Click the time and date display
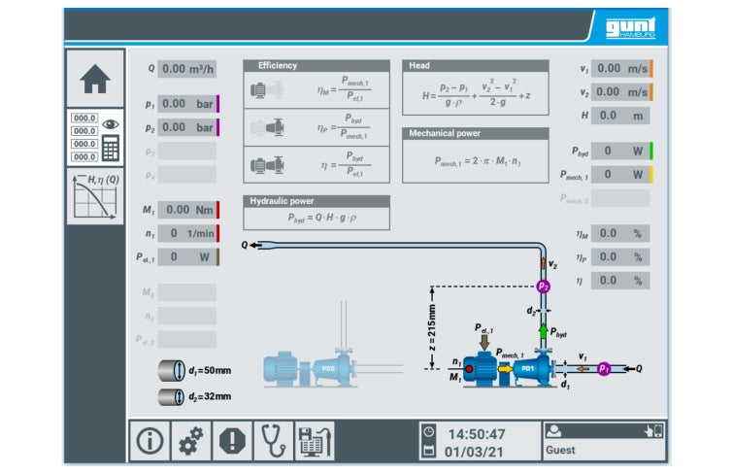Viewport: 733px width, 474px height. pos(476,442)
